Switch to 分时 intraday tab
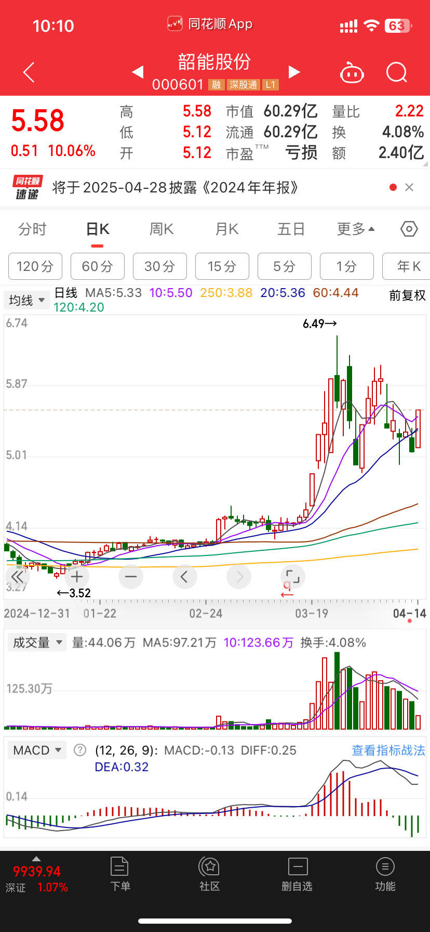 (x=32, y=229)
